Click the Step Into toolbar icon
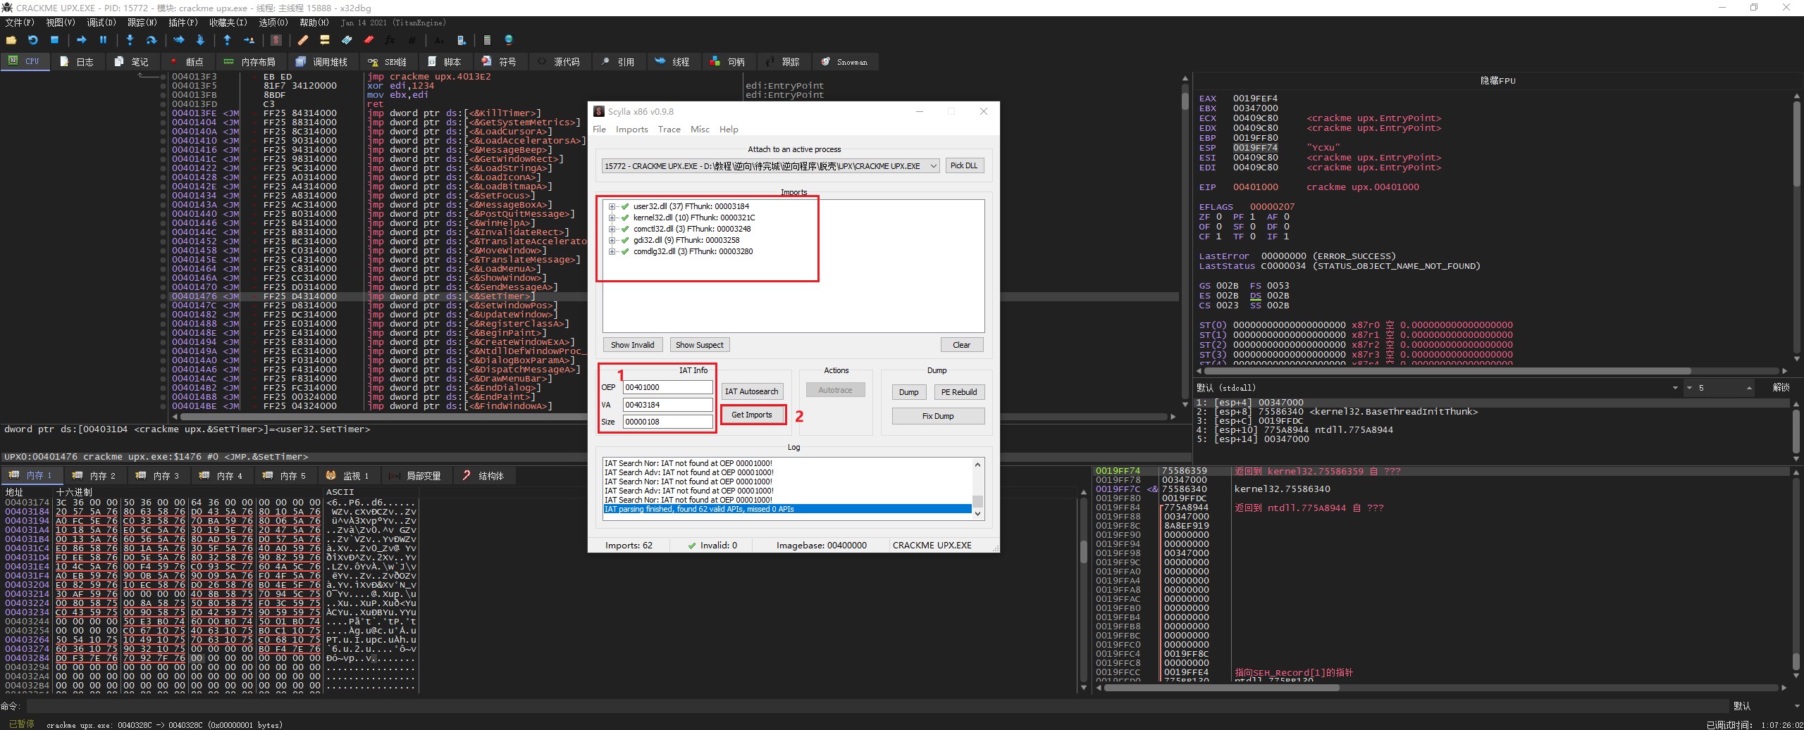The width and height of the screenshot is (1804, 730). [130, 40]
